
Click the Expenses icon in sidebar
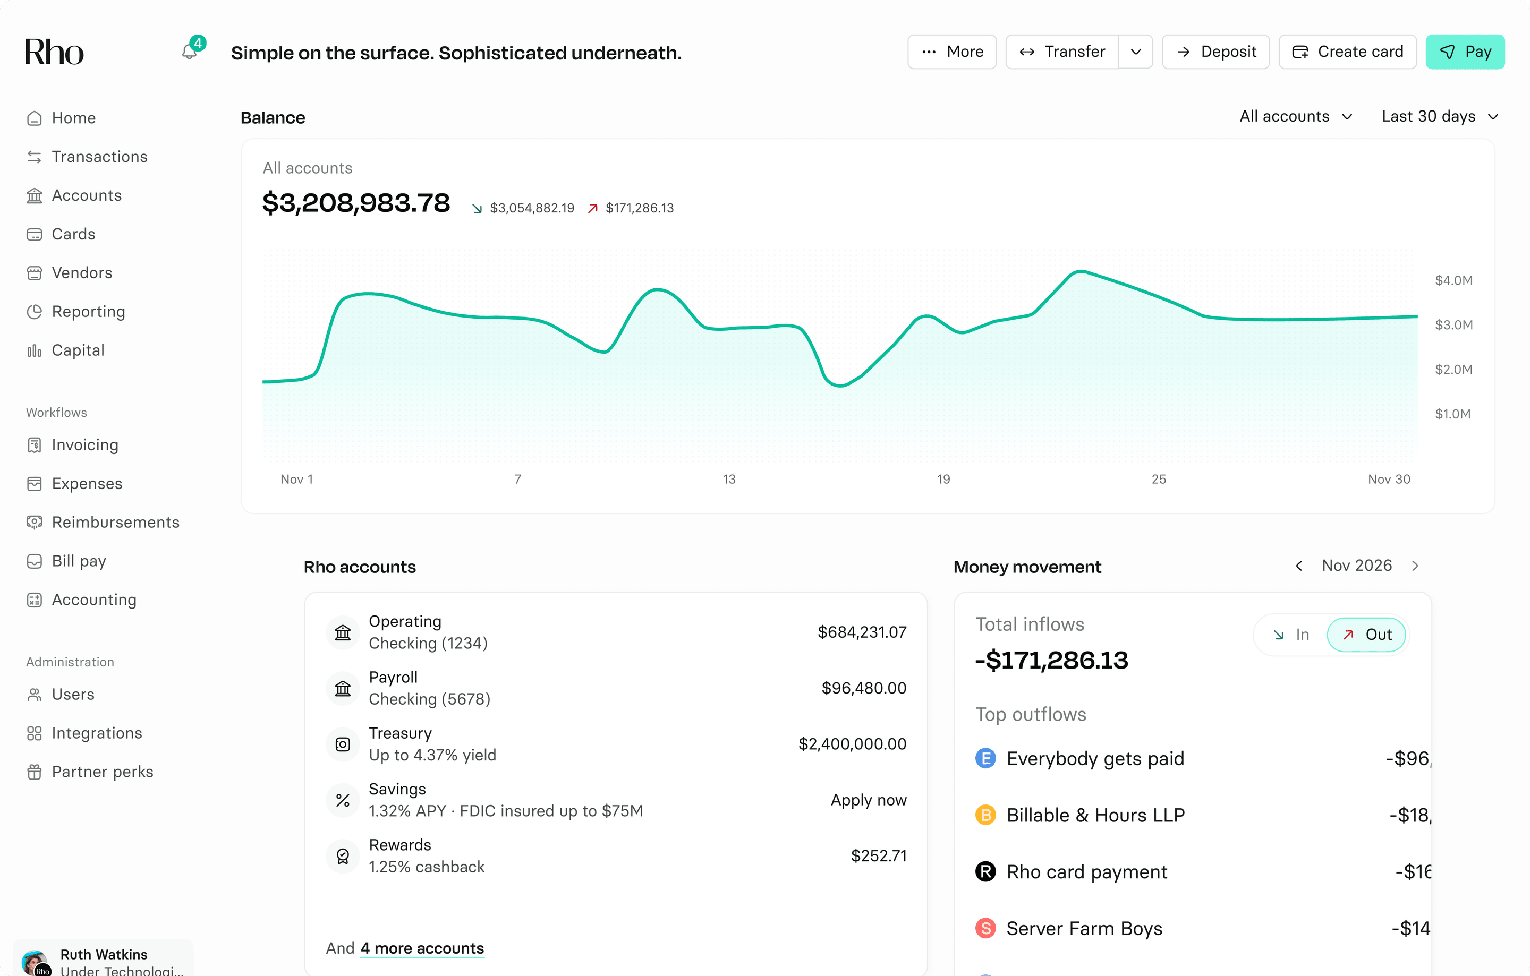coord(35,484)
